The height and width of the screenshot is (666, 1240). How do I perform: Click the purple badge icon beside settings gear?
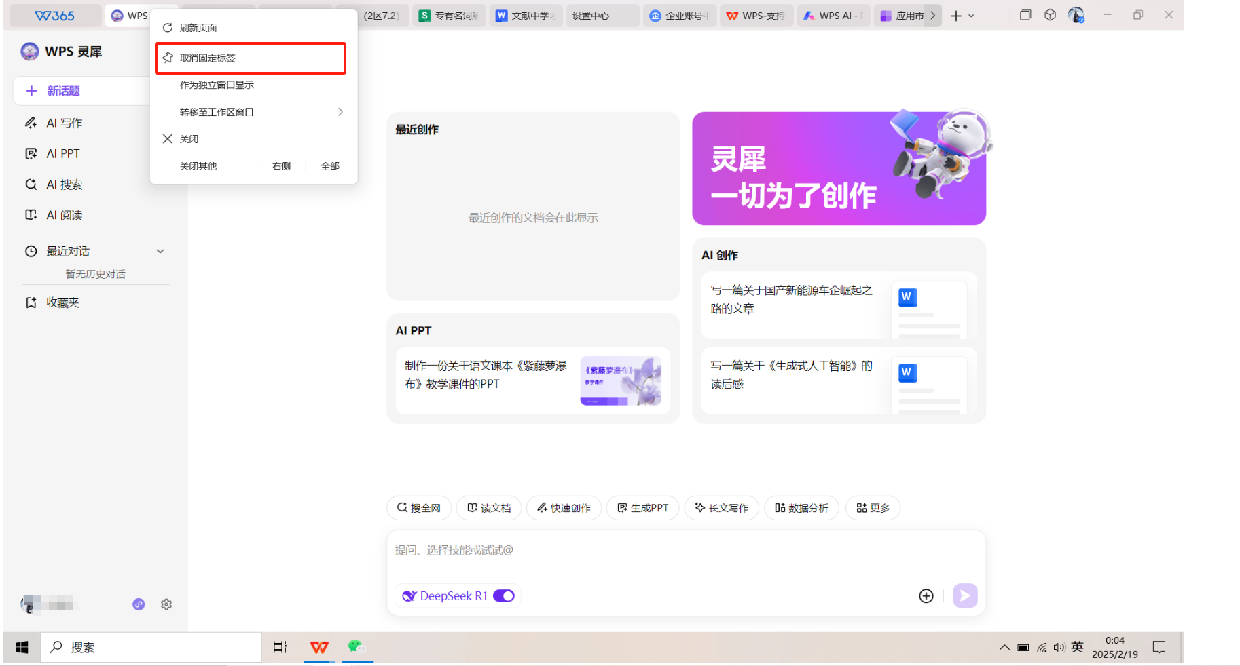tap(139, 604)
